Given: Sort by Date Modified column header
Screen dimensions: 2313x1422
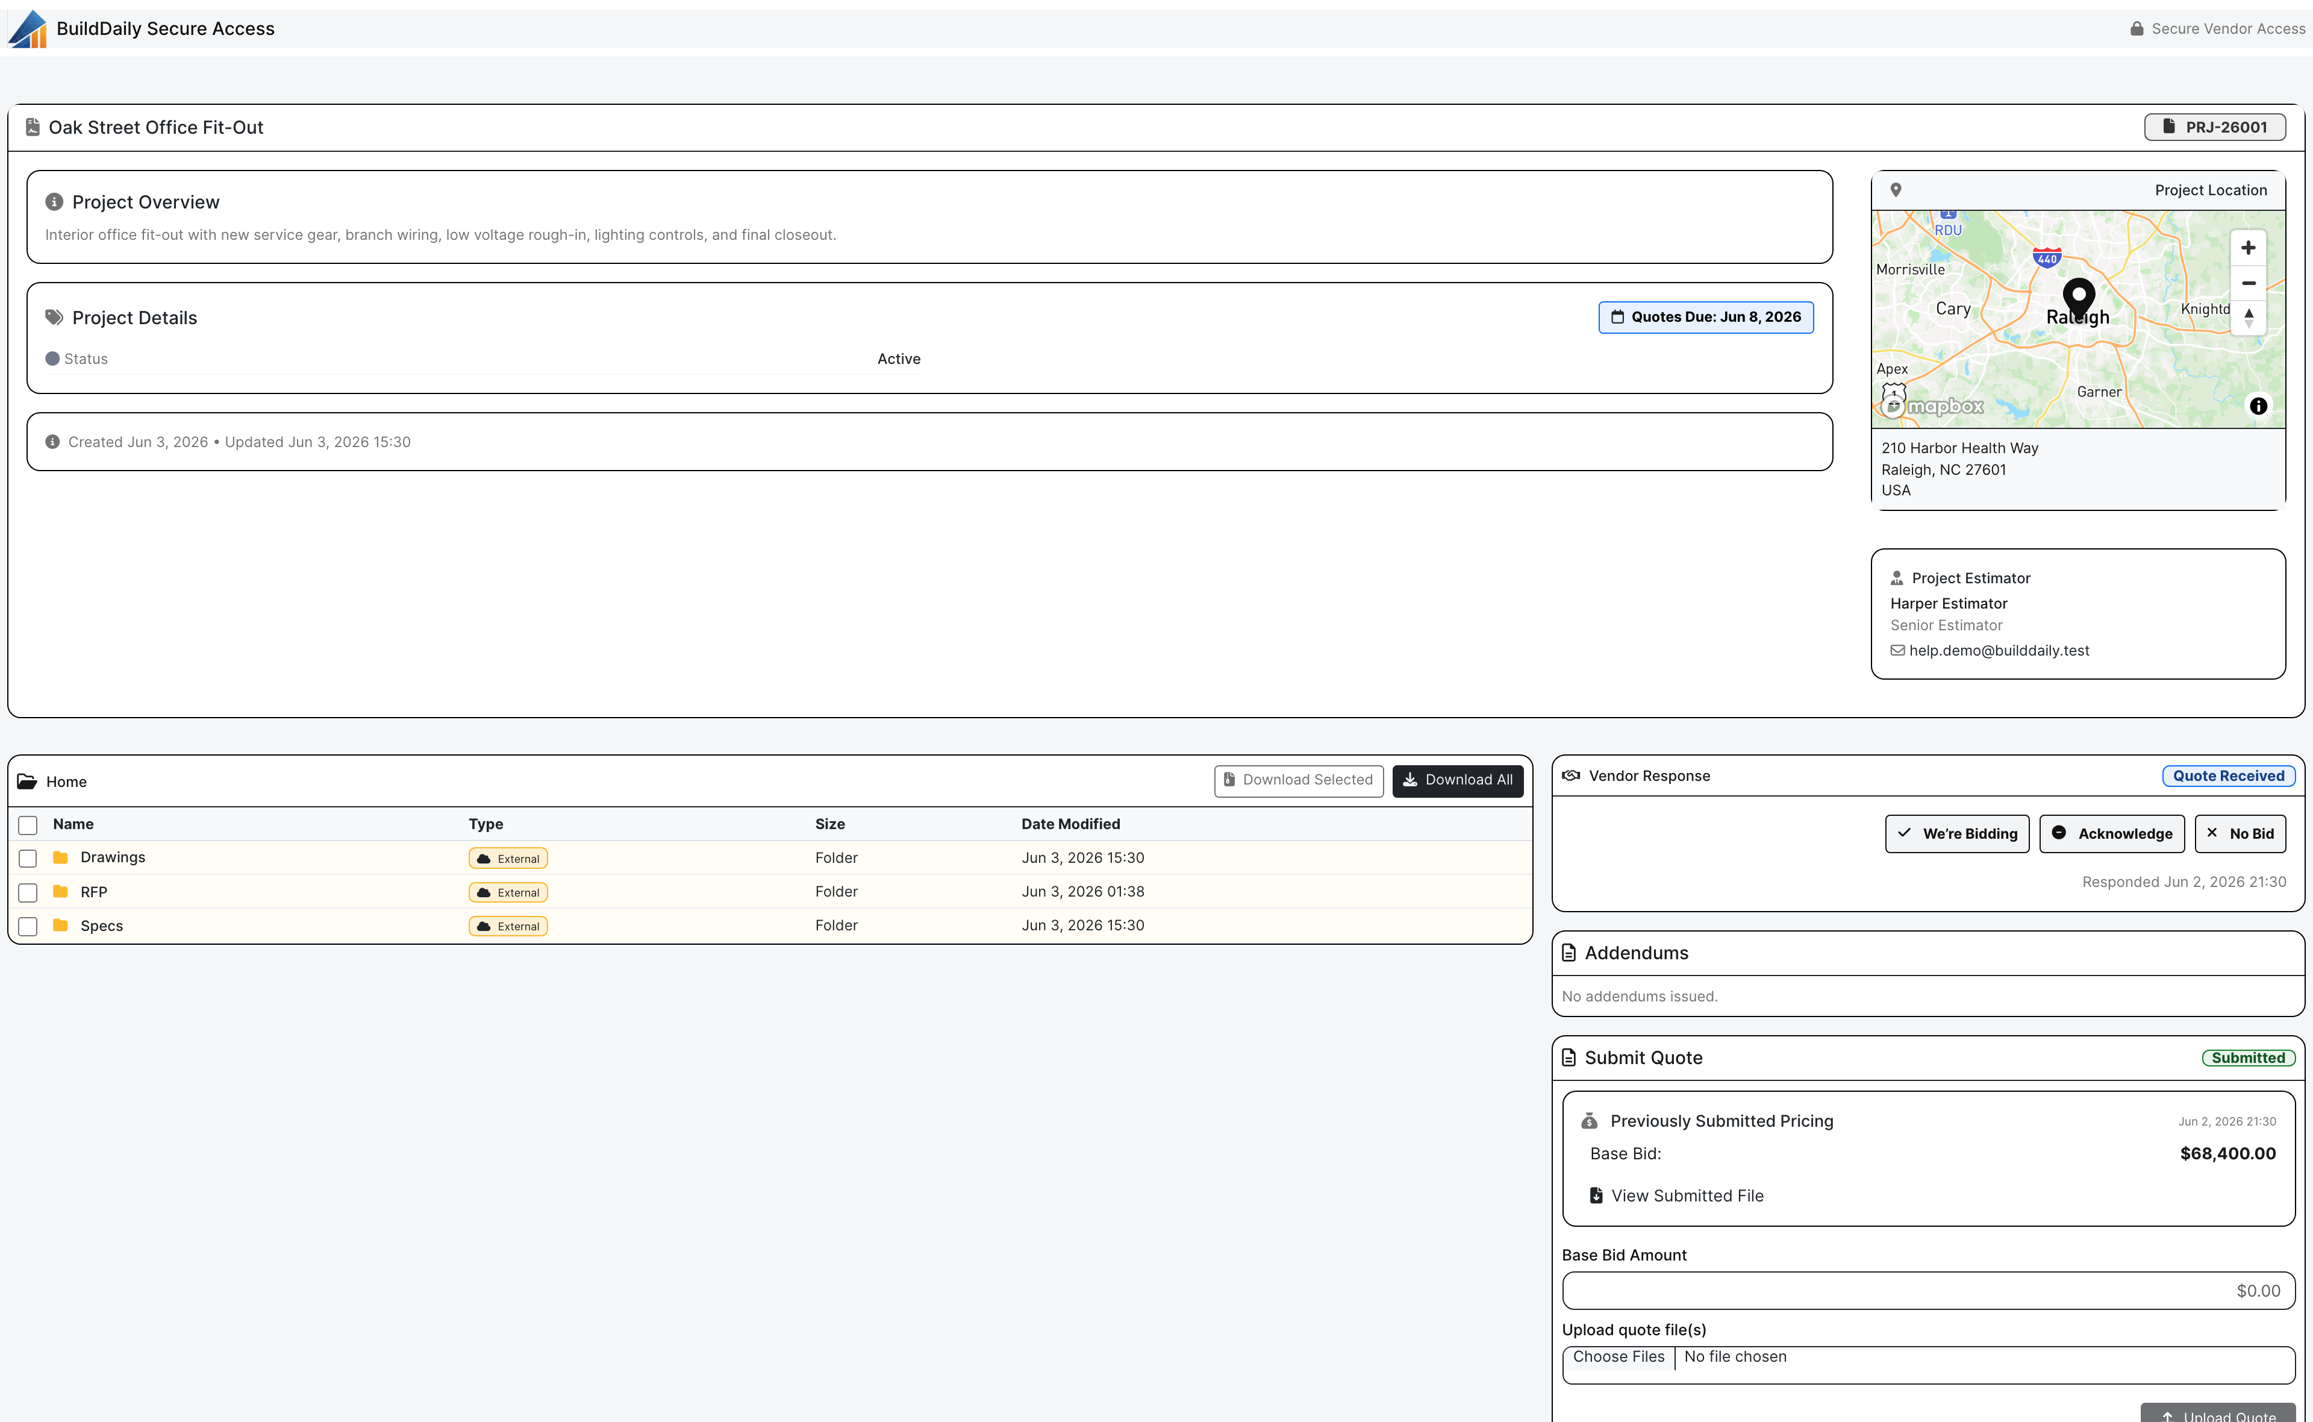Looking at the screenshot, I should [1070, 824].
